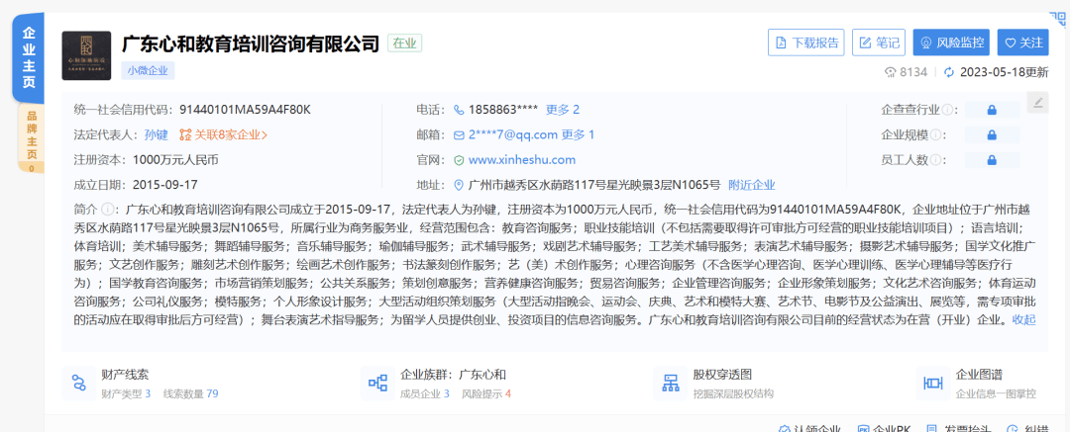Click the info icon next to 员工人数
Screen dimensions: 1070x432
[935, 160]
